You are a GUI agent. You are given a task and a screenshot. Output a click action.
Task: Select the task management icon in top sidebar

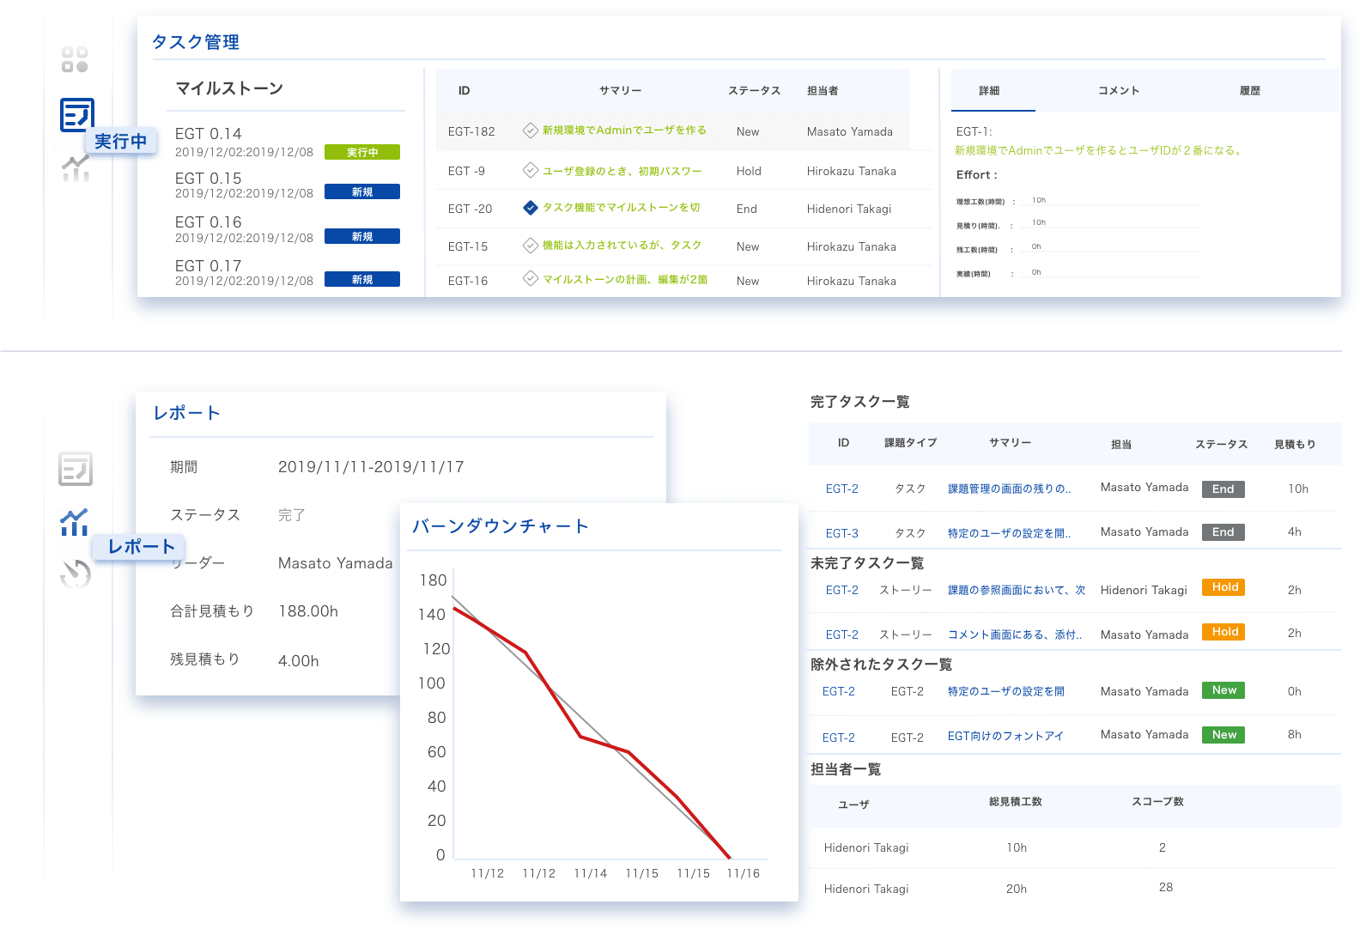coord(77,114)
